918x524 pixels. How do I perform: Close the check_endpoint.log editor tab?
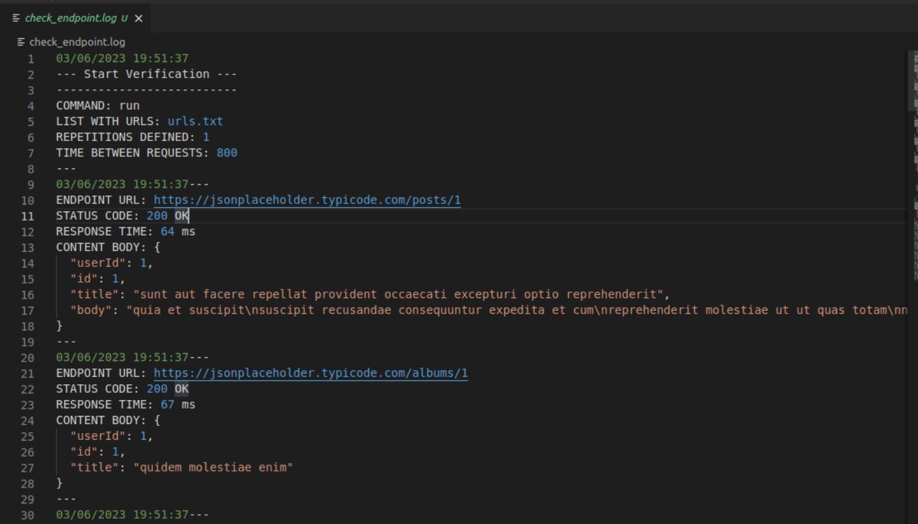point(139,19)
